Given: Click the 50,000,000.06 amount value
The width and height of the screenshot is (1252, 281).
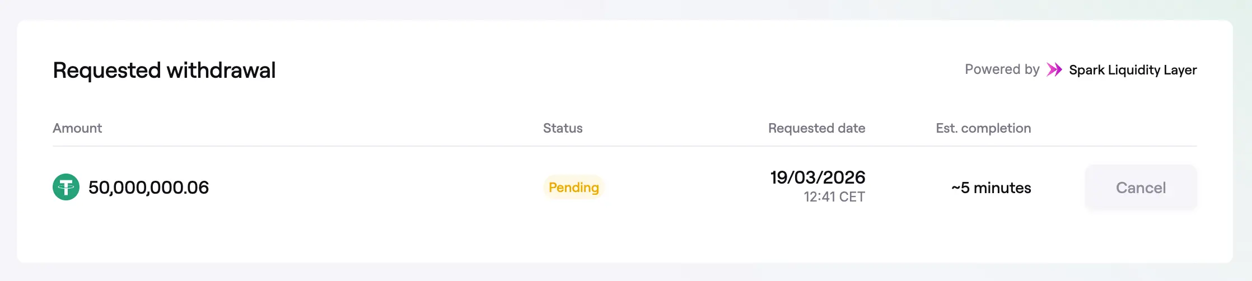Looking at the screenshot, I should click(148, 188).
